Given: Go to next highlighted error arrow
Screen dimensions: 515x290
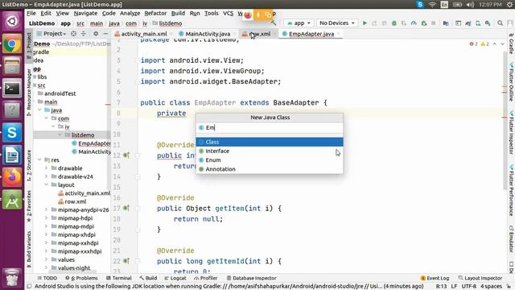Looking at the screenshot, I should click(502, 43).
